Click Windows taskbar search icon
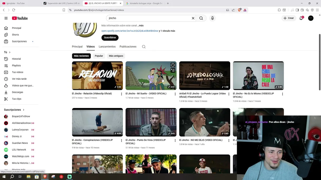321x180 pixels. point(12,177)
